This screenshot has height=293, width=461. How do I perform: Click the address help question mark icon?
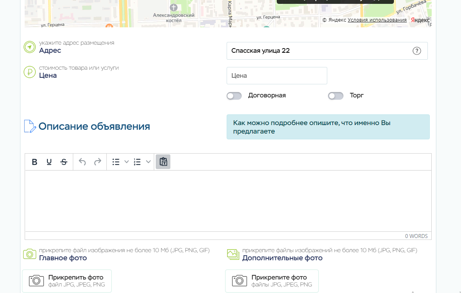tap(417, 51)
